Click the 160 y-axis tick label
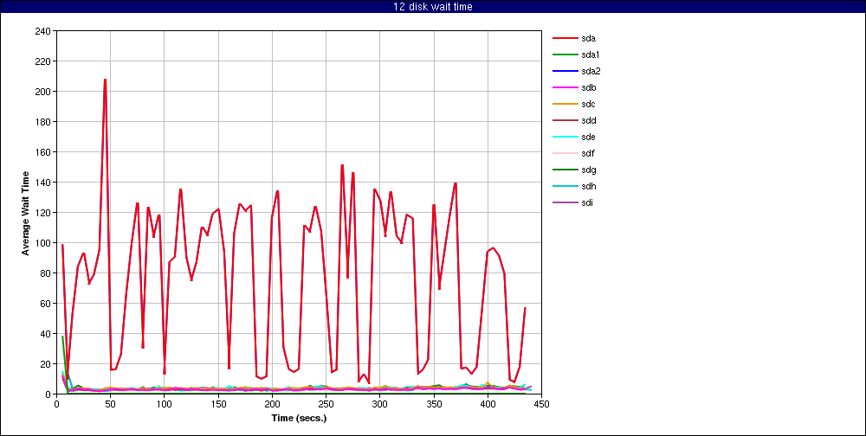The image size is (866, 436). [45, 151]
